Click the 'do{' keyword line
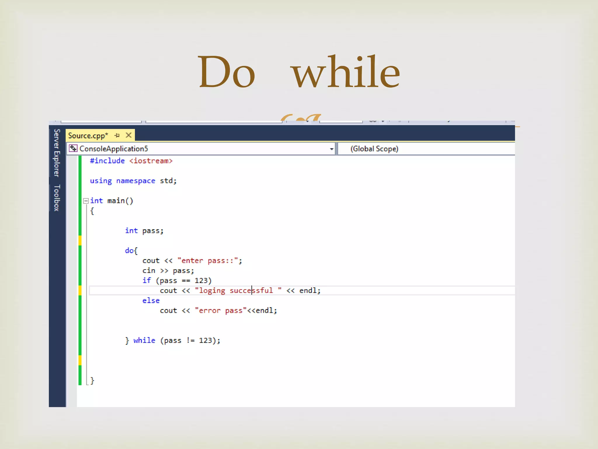598x449 pixels. coord(131,251)
